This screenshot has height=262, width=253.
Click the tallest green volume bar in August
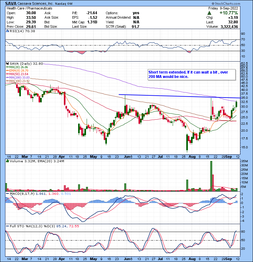coord(211,176)
